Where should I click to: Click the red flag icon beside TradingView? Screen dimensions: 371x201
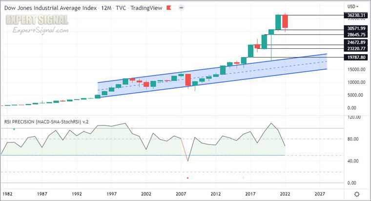169,8
